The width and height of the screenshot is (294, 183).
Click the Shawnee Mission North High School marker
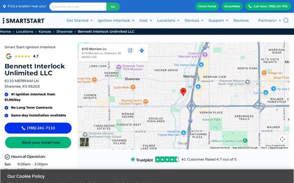[x=248, y=82]
